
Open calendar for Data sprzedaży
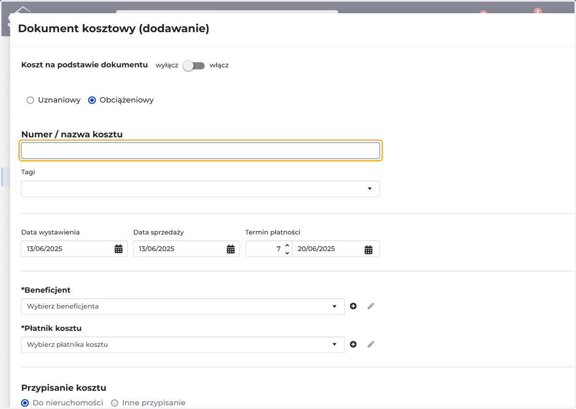[230, 249]
